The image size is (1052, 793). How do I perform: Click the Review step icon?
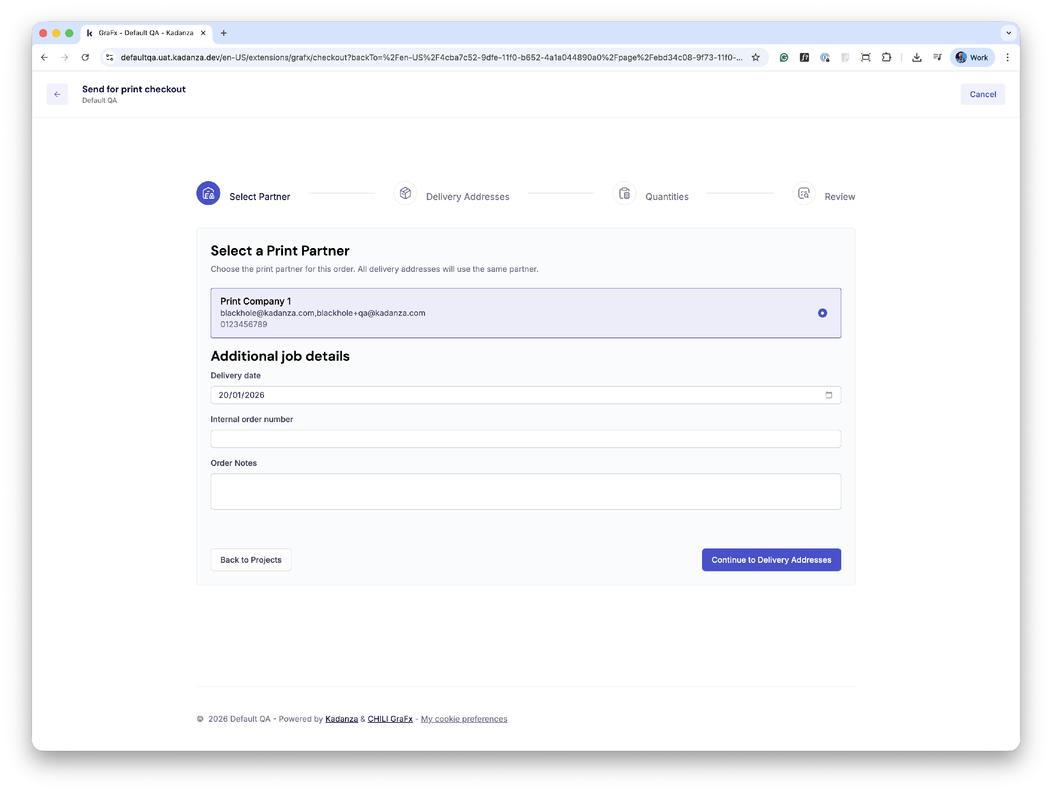tap(803, 193)
